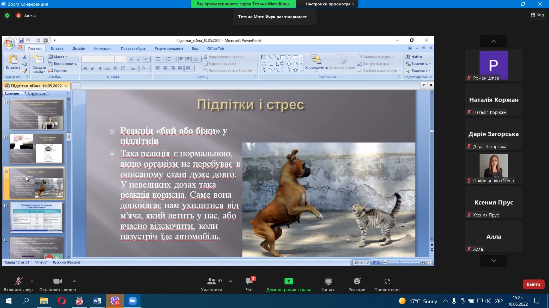This screenshot has width=549, height=308.
Task: Open Opera browser from taskbar
Action: click(61, 301)
